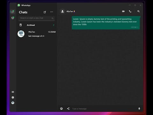Image resolution: width=153 pixels, height=115 pixels.
Task: Open the hamburger menu in sidebar
Action: [13, 92]
